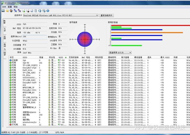Select the ChinaNet-0011 network row
190x135 pixels.
[99, 90]
